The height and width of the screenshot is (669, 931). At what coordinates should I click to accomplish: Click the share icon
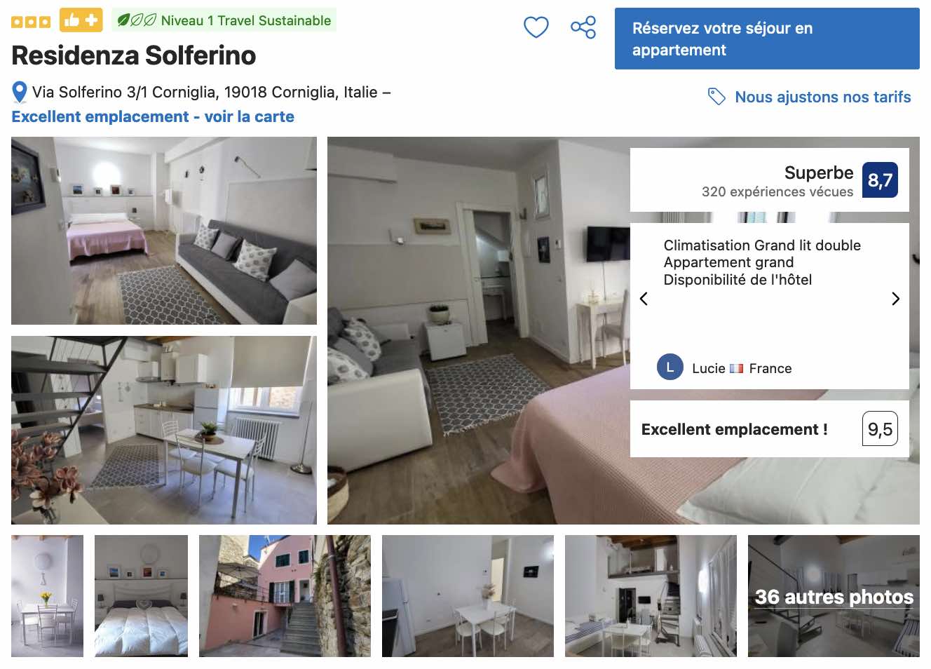(583, 27)
